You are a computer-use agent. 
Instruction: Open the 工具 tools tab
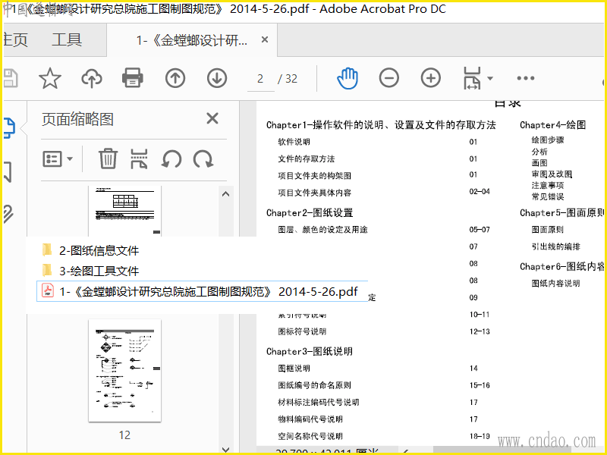67,40
